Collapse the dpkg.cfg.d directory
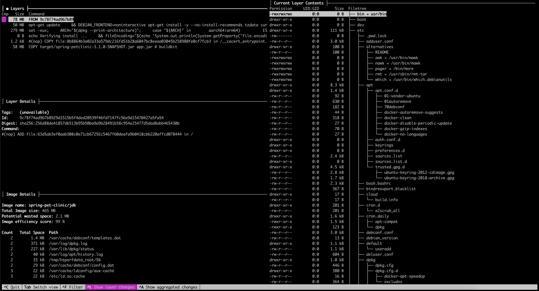Image resolution: width=539 pixels, height=291 pixels. tap(386, 271)
